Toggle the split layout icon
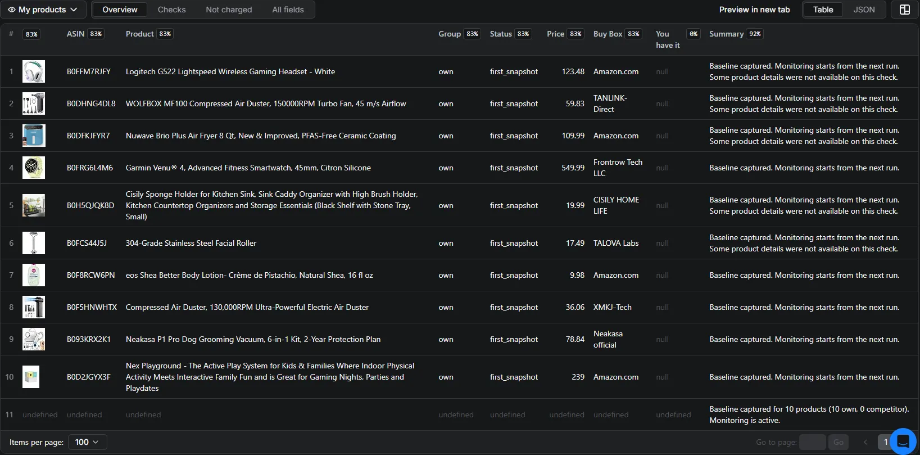This screenshot has height=455, width=920. click(x=905, y=10)
